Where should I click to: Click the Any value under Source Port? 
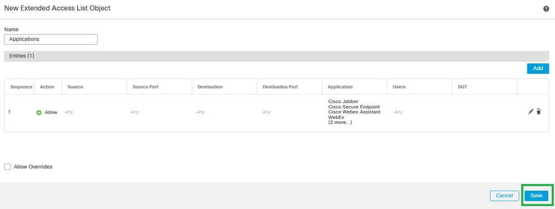pos(135,112)
